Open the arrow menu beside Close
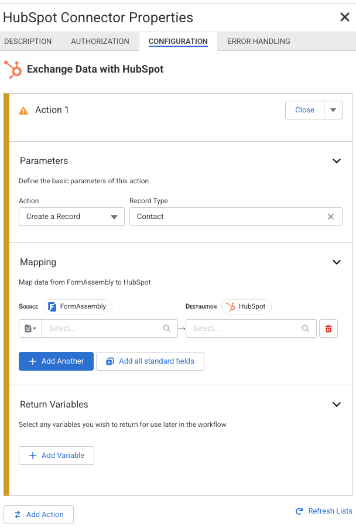 (333, 110)
